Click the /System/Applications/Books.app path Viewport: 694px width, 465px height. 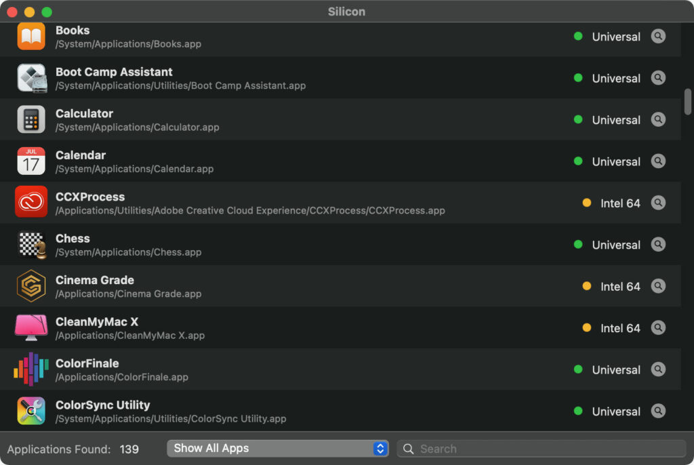point(128,44)
